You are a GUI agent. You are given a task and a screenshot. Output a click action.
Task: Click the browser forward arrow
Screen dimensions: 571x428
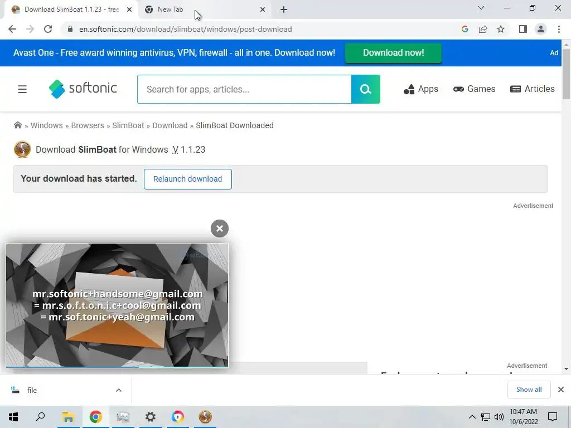coord(30,29)
